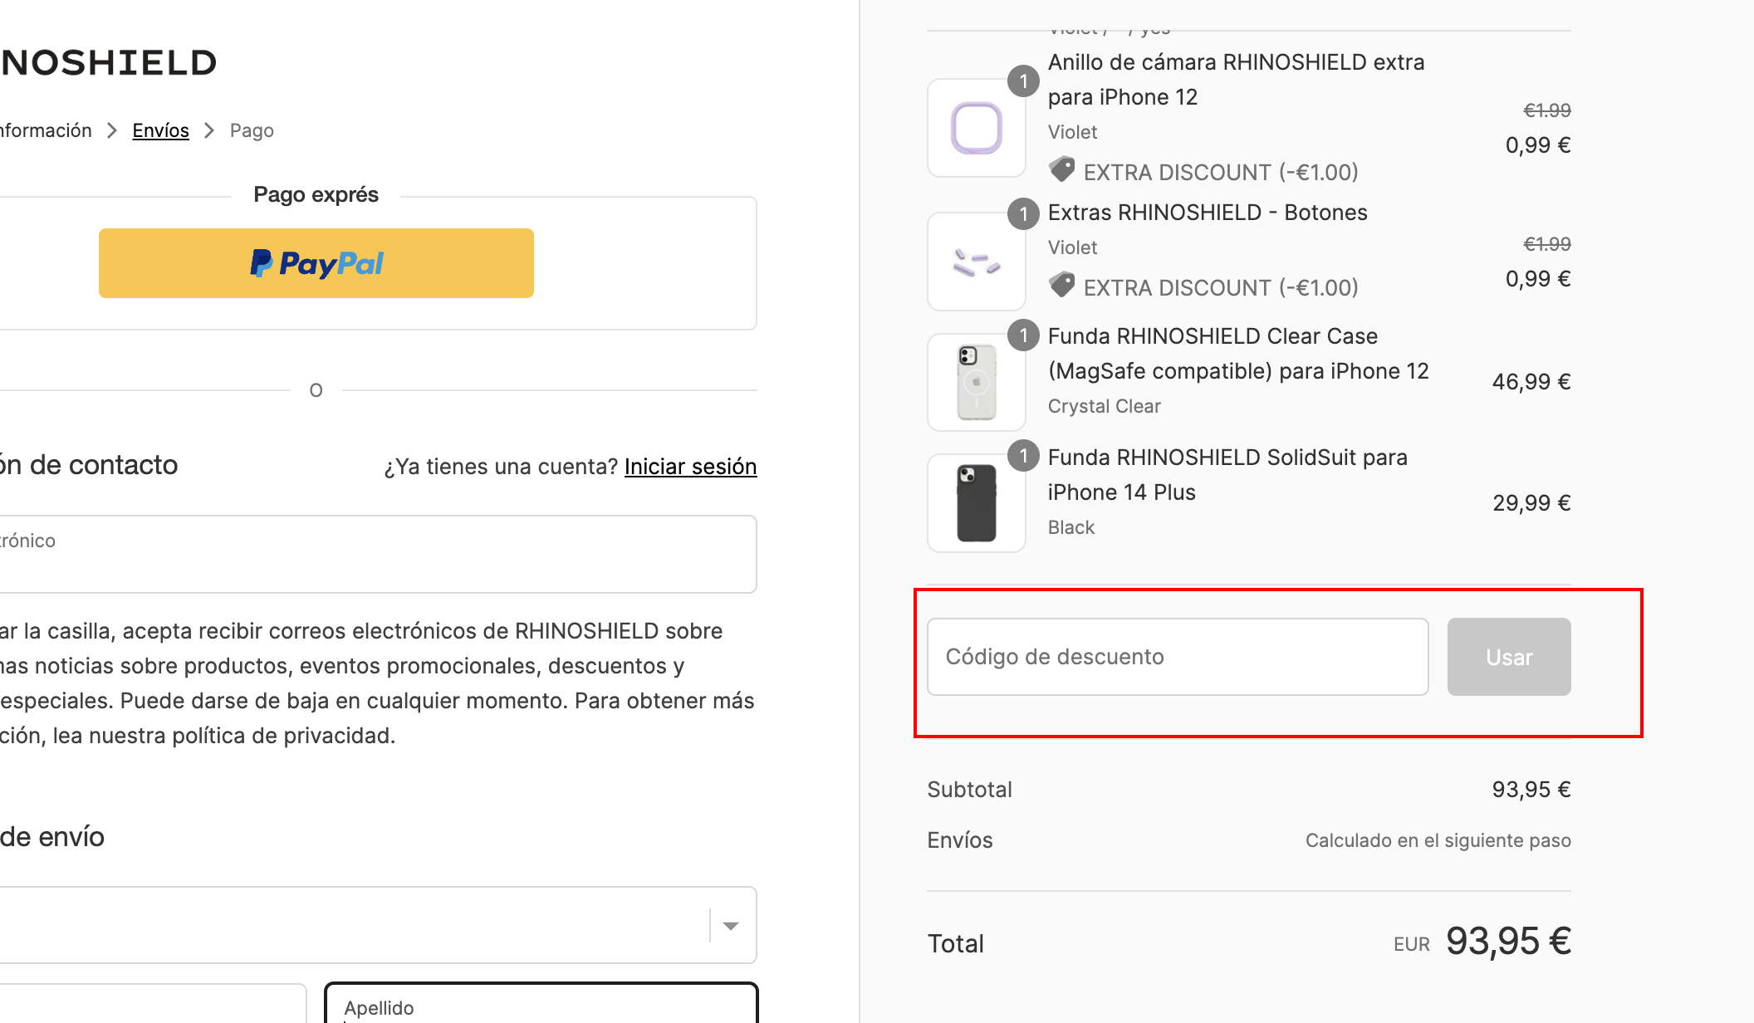
Task: Click the quantity badge on the camera ring item
Action: [x=1023, y=81]
